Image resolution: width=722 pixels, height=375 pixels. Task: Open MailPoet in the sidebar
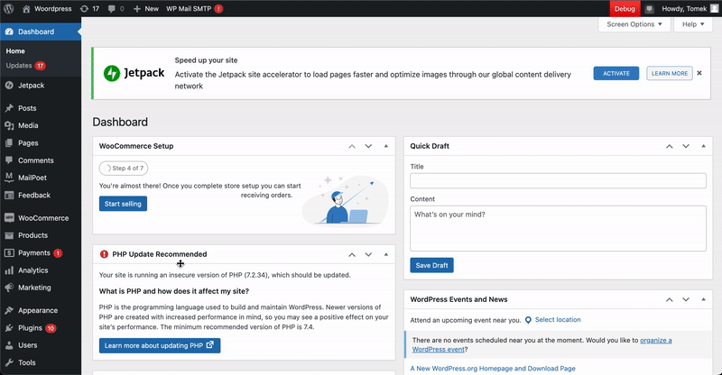[41, 178]
